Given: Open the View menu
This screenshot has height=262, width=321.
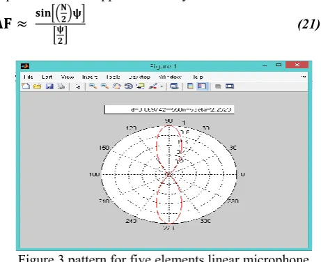Looking at the screenshot, I should [x=68, y=77].
